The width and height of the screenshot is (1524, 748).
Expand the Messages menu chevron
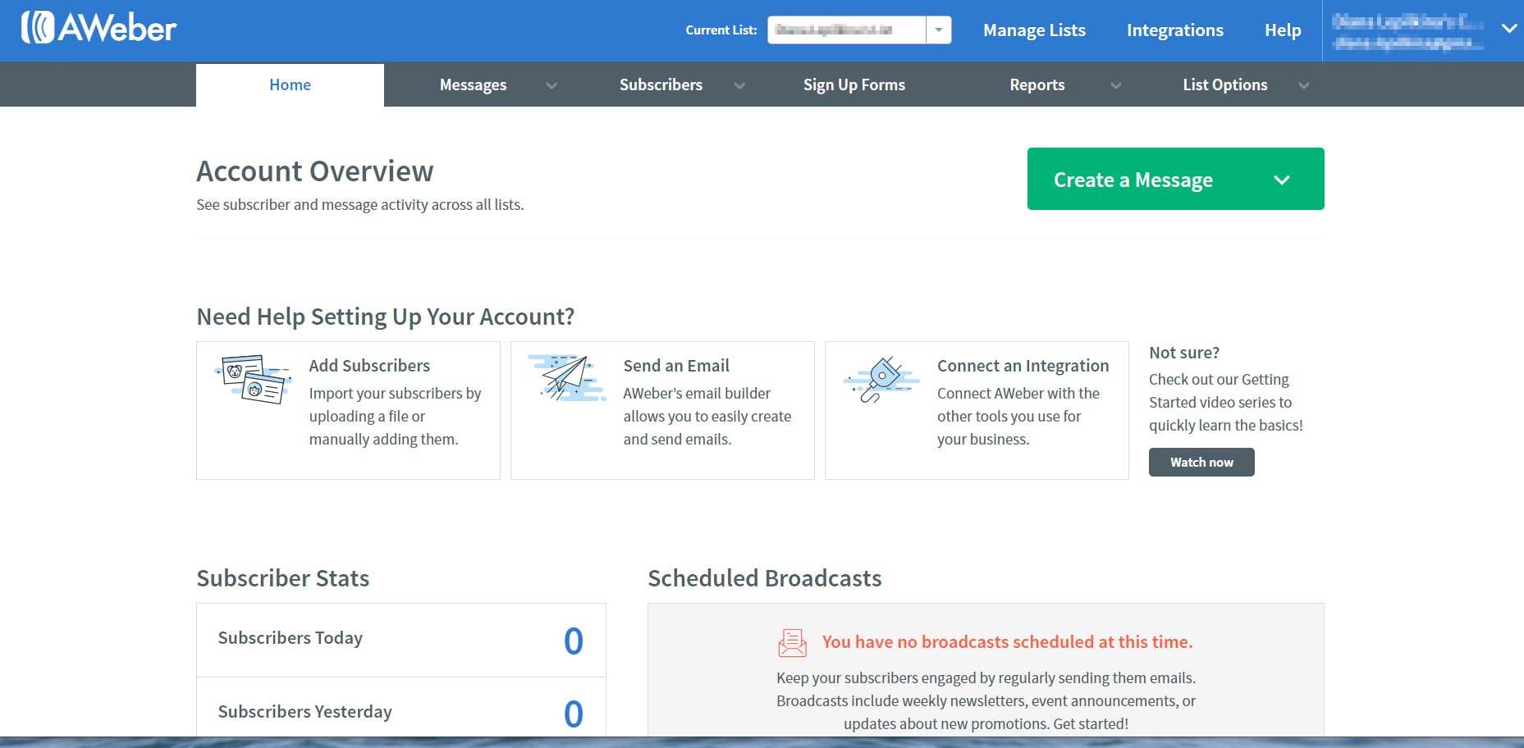[x=551, y=85]
